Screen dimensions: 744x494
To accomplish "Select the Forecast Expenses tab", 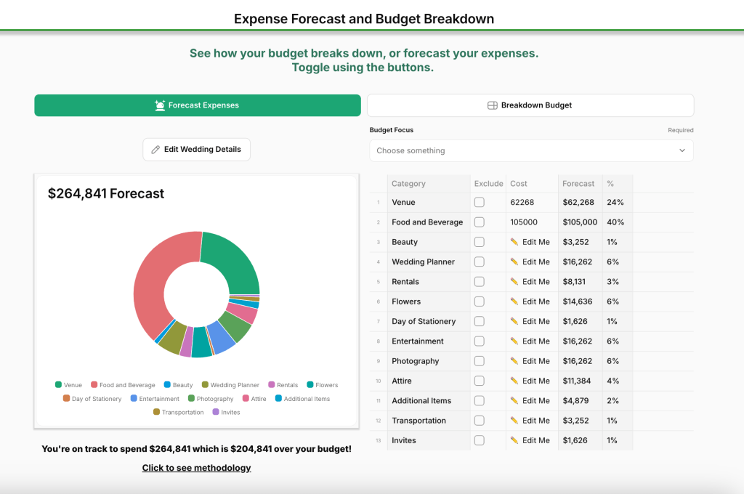I will [198, 105].
